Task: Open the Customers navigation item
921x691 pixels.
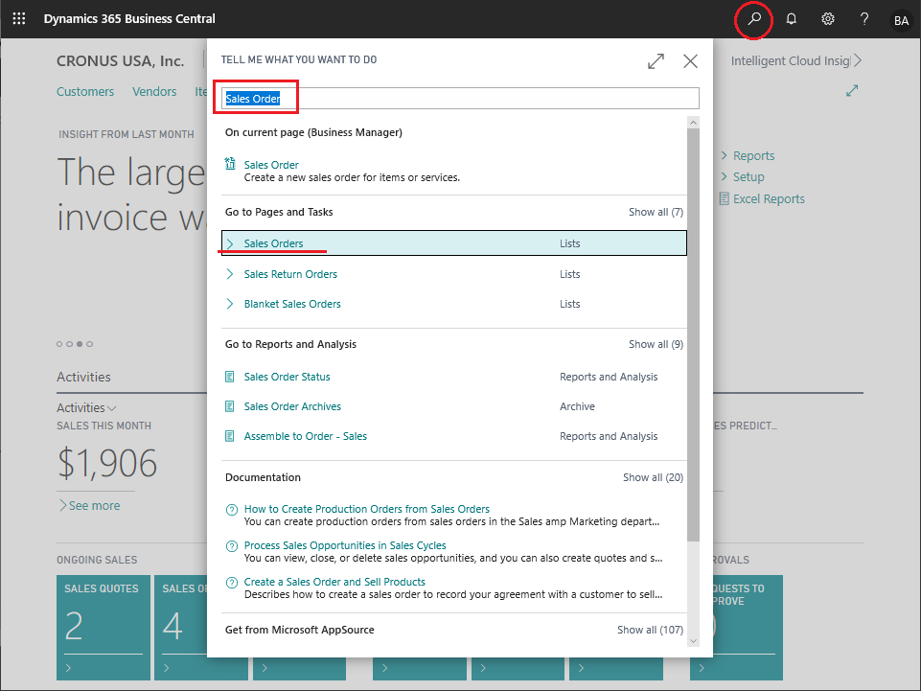Action: 85,92
